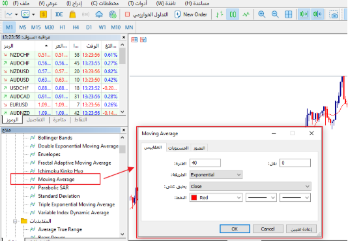Viewport: 348px width, 241px height.
Task: Click the chart settings icon beside table
Action: click(143, 40)
